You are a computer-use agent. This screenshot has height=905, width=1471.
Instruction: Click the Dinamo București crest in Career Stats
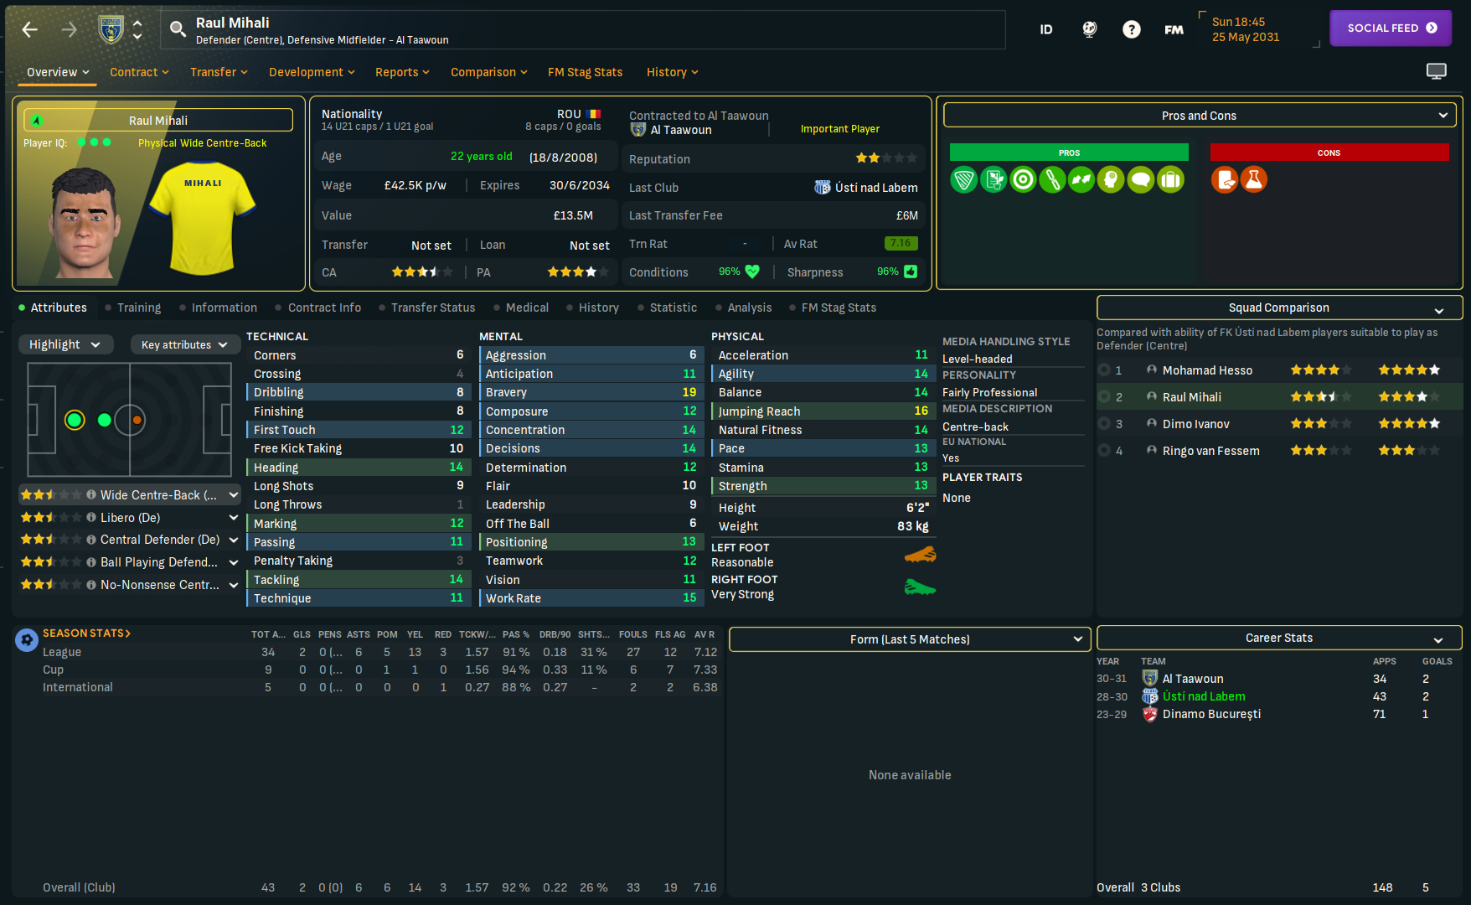(x=1150, y=714)
